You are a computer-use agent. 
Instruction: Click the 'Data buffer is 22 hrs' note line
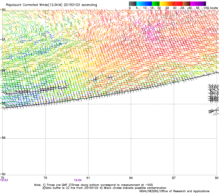pyautogui.click(x=104, y=188)
